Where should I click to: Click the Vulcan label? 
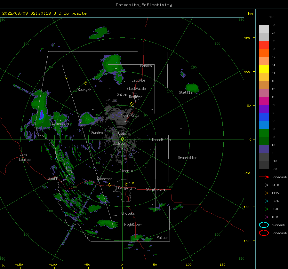point(163,238)
